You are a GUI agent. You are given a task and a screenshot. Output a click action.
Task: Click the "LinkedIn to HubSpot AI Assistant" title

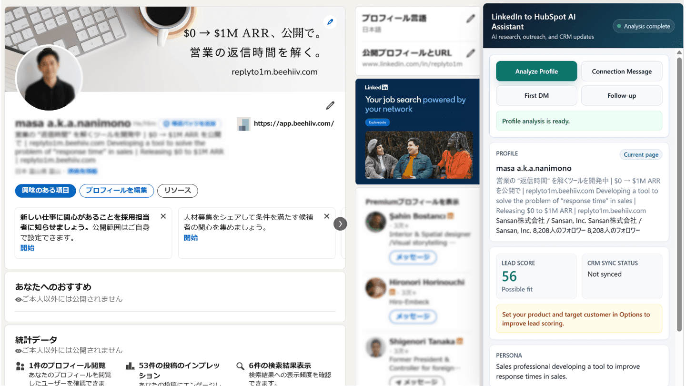[x=534, y=22]
